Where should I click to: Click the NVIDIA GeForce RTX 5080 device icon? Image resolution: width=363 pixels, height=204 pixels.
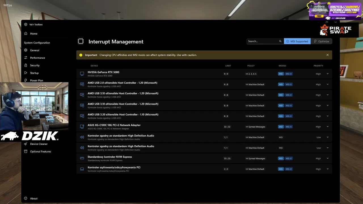pos(82,74)
